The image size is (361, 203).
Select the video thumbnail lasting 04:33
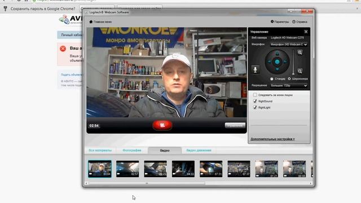tap(183, 169)
